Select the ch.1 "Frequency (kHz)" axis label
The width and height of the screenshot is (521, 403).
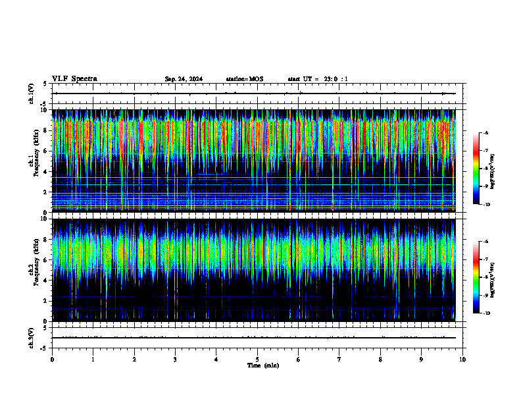coord(36,153)
